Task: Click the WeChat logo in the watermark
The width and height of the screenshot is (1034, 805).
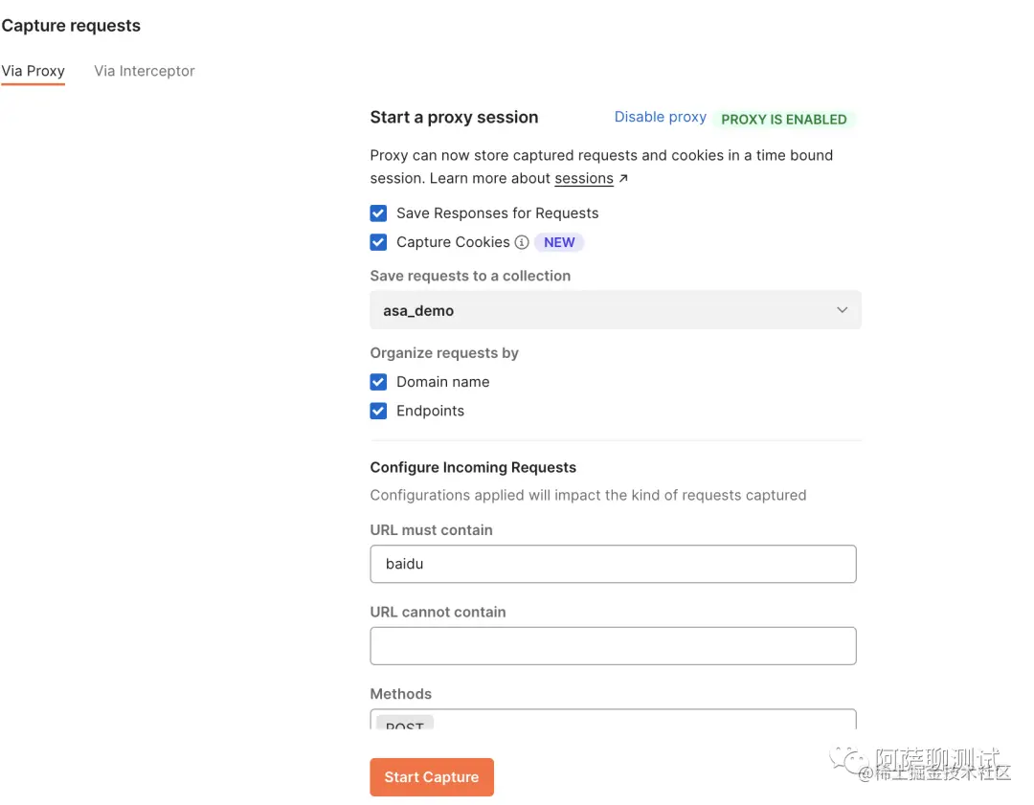Action: [849, 760]
